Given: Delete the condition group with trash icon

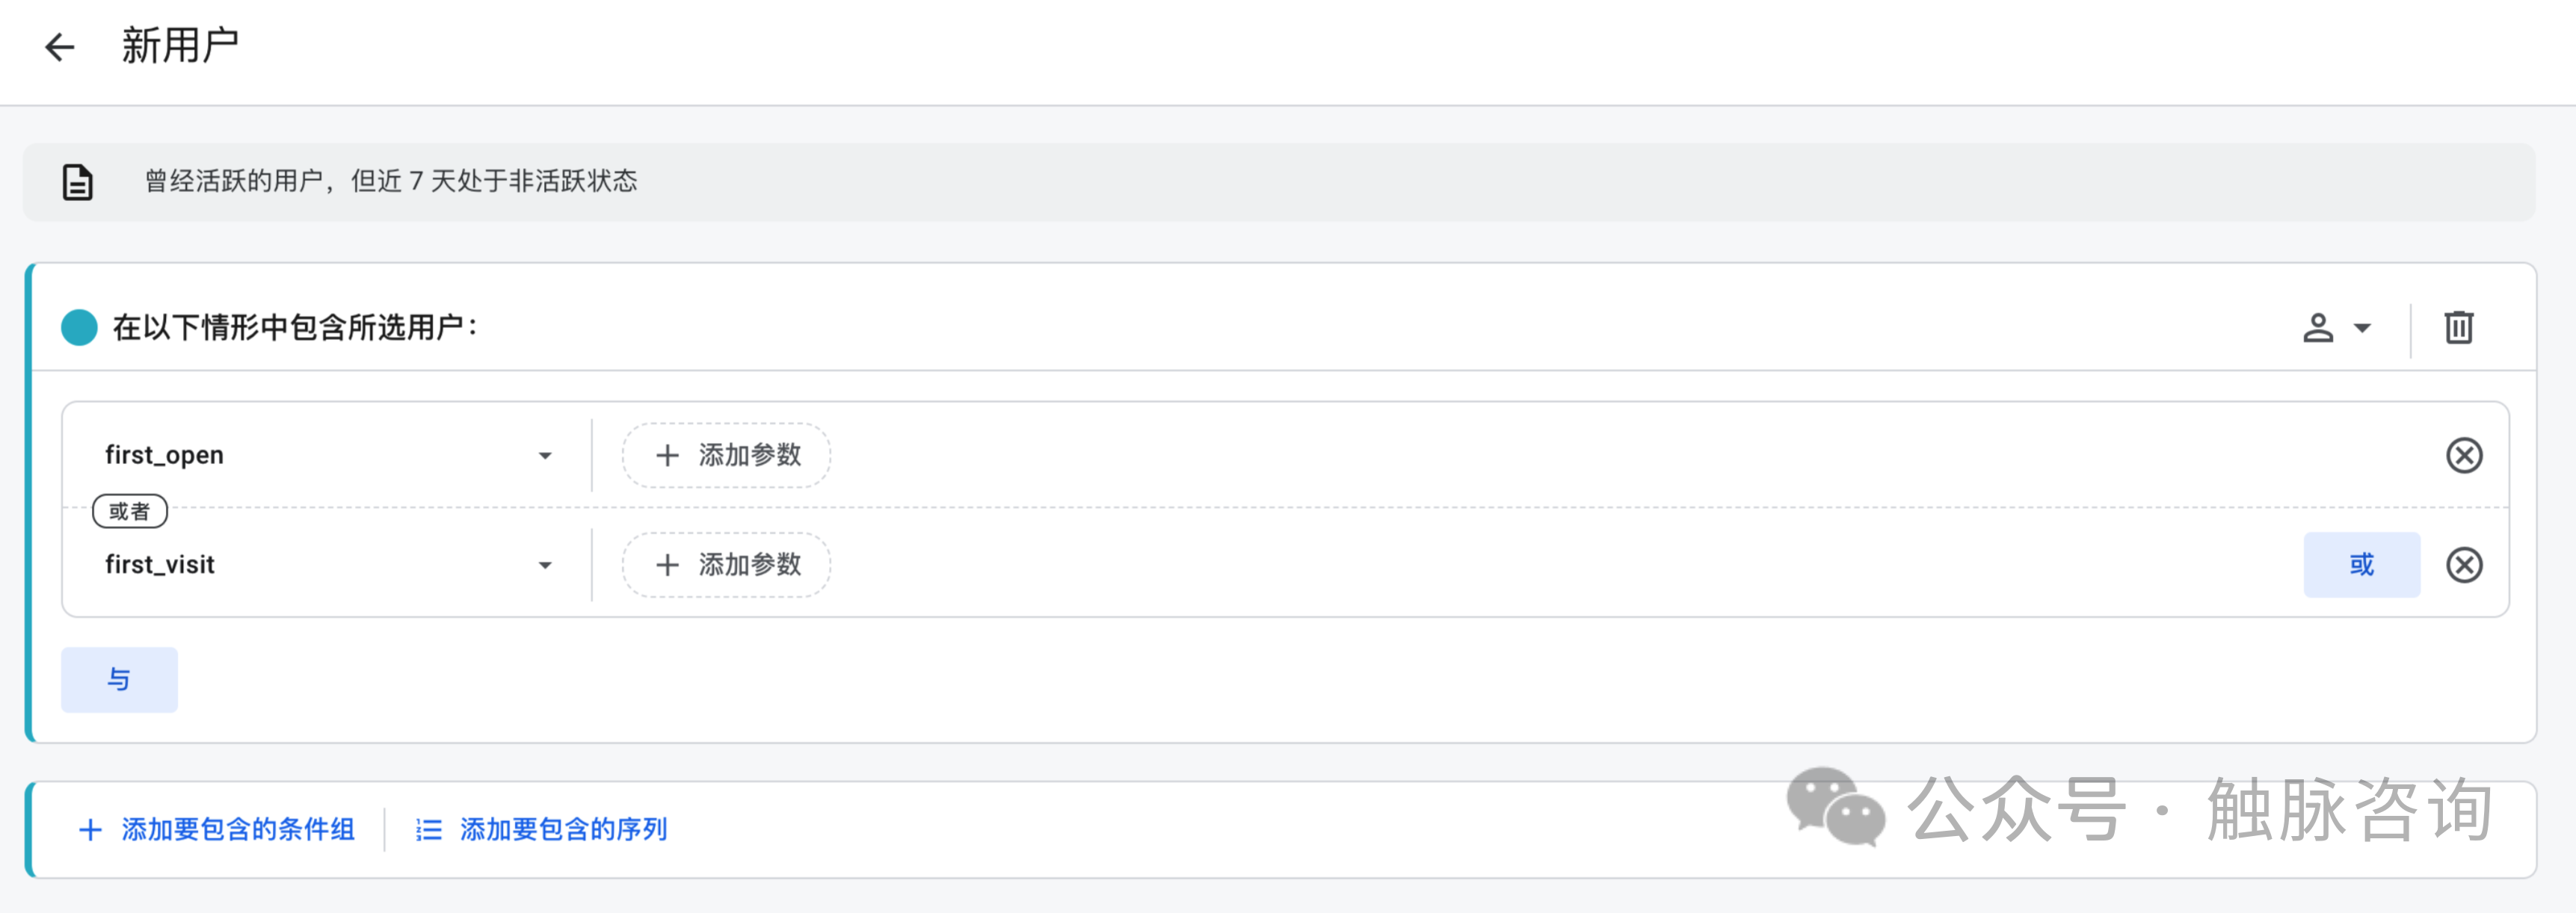Looking at the screenshot, I should (x=2459, y=327).
